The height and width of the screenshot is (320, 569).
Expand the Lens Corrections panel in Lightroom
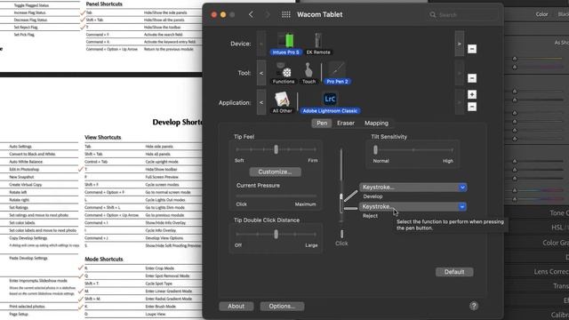coord(551,271)
